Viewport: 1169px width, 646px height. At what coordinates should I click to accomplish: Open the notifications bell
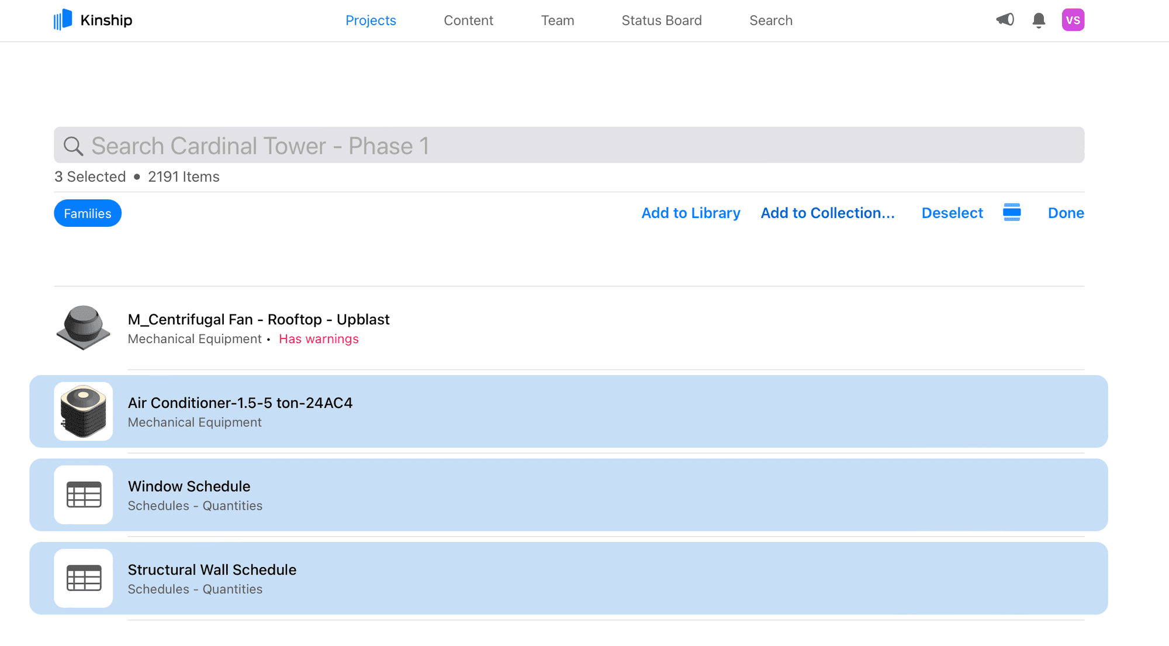tap(1039, 20)
